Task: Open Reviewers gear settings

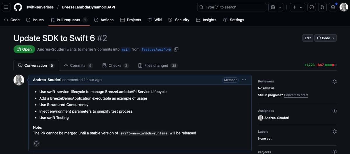Action: 334,82
